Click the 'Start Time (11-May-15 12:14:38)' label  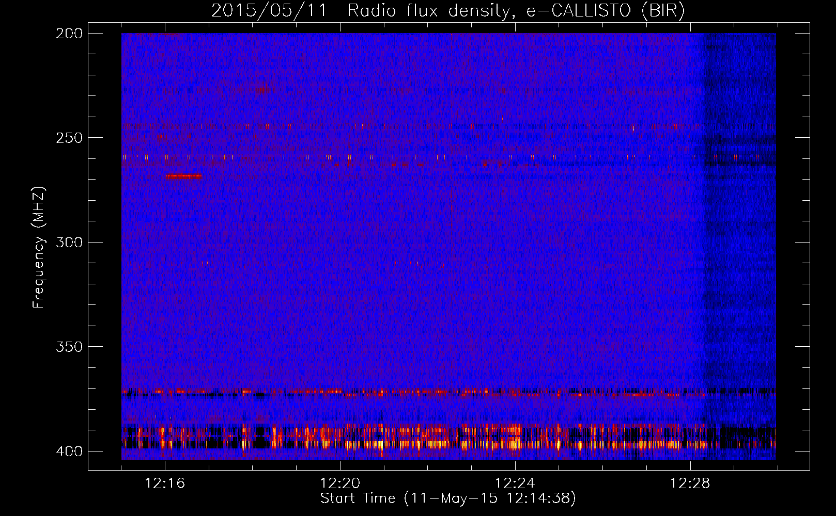[448, 498]
